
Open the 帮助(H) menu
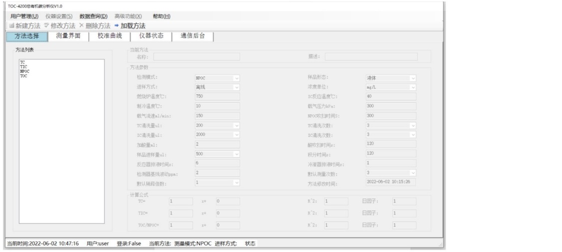click(162, 16)
